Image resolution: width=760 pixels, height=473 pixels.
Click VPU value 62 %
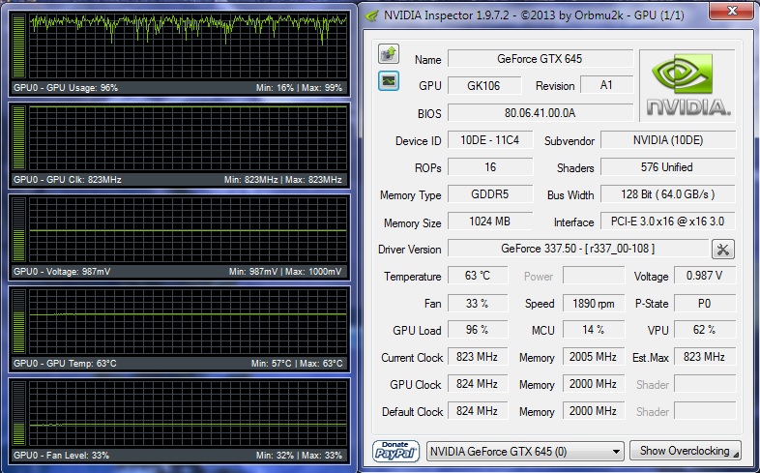705,330
